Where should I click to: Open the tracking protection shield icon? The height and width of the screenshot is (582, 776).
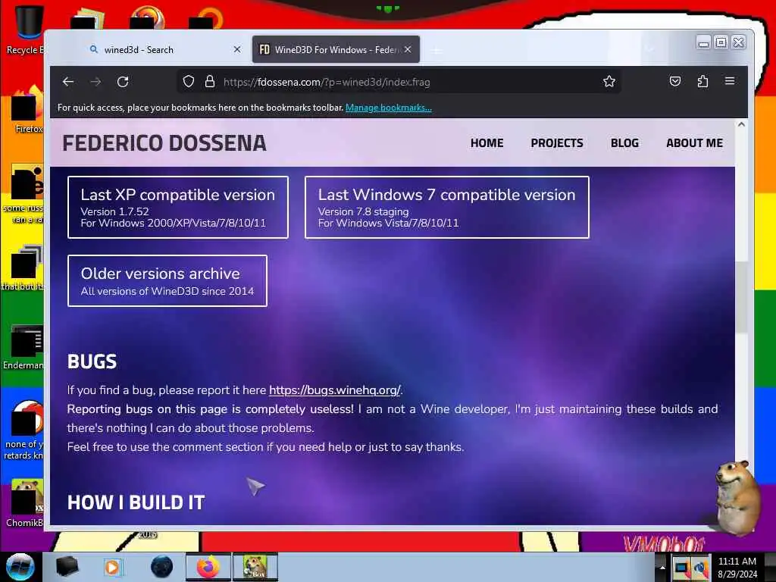[x=189, y=82]
